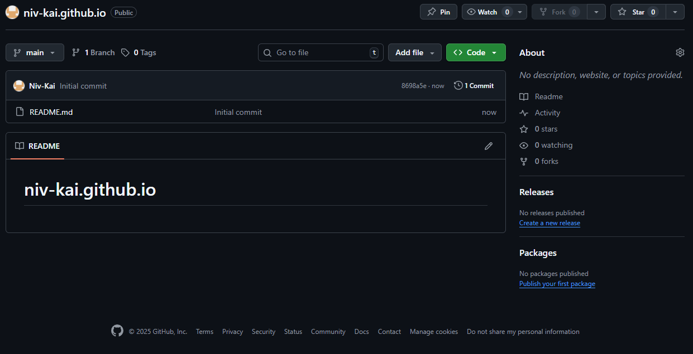Open the Packages heading link
This screenshot has height=354, width=693.
tap(538, 253)
